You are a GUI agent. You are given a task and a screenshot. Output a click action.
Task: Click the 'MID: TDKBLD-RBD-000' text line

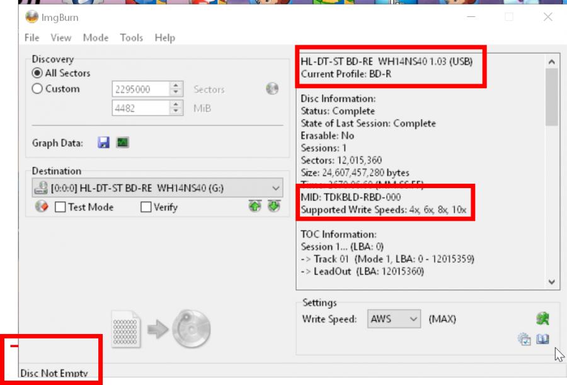coord(351,197)
